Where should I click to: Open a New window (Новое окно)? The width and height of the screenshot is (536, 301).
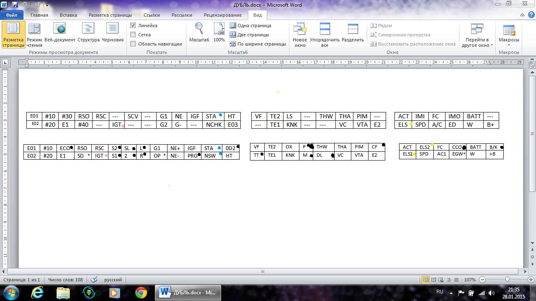point(300,34)
